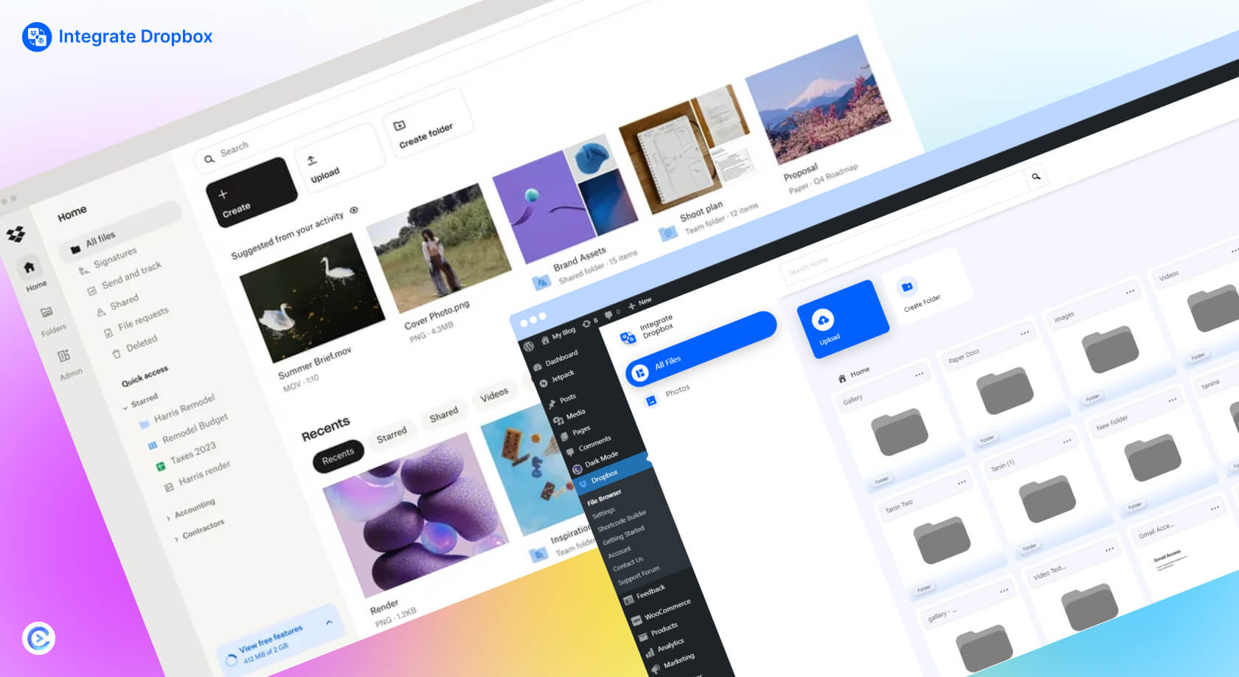Select the Recents filter tab
This screenshot has width=1239, height=677.
pos(338,457)
